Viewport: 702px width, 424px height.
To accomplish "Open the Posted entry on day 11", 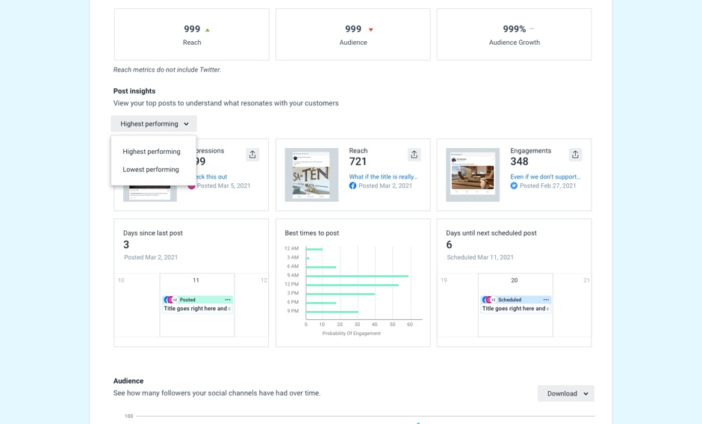I will [197, 304].
